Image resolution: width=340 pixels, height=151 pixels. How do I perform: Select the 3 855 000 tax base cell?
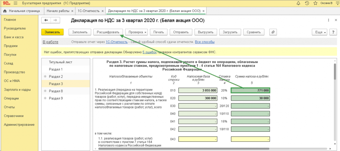pos(198,90)
